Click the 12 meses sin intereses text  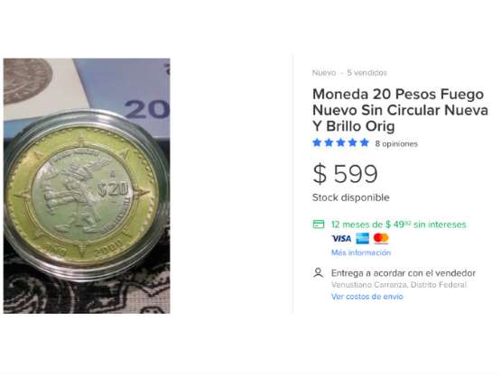tap(399, 224)
